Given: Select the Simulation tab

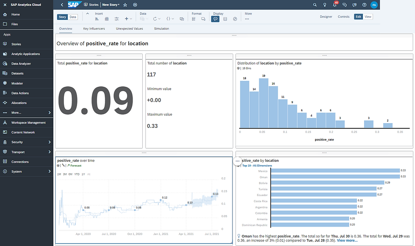Looking at the screenshot, I should (x=161, y=28).
